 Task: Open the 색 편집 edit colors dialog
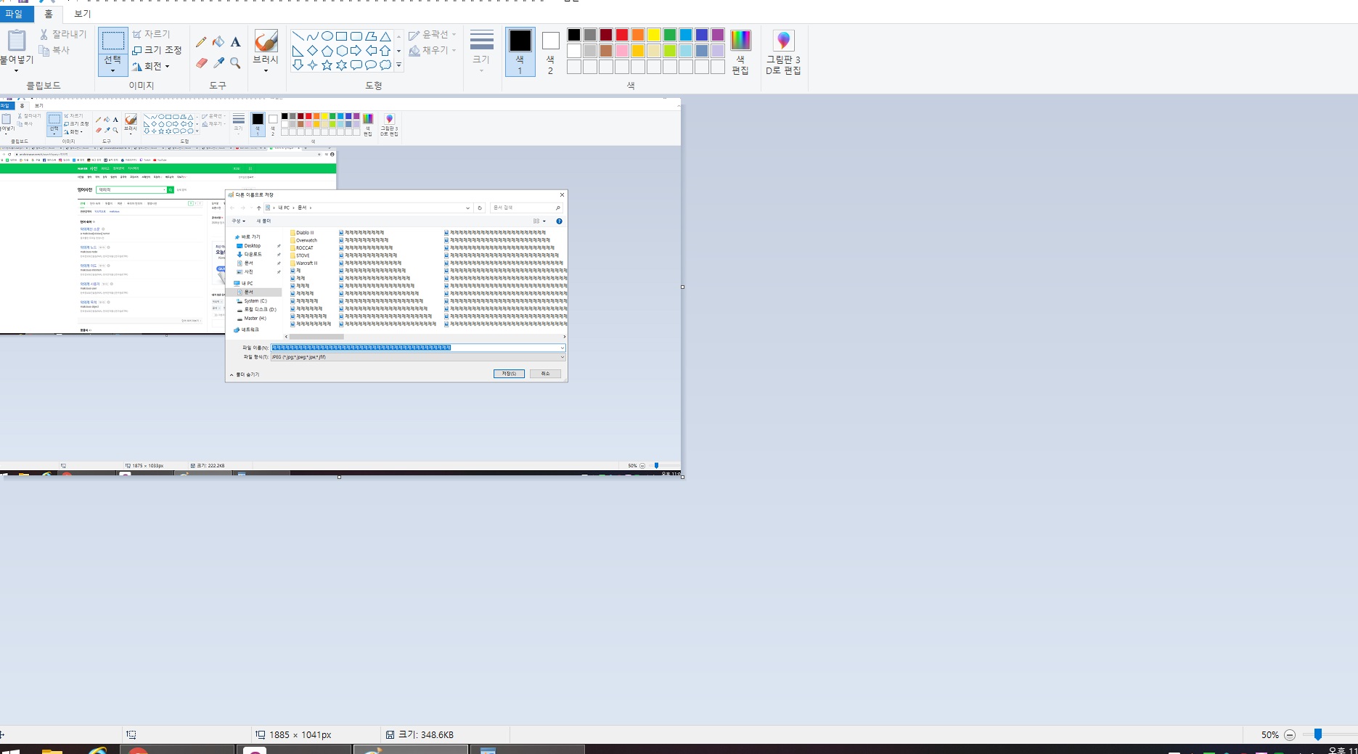(x=740, y=52)
